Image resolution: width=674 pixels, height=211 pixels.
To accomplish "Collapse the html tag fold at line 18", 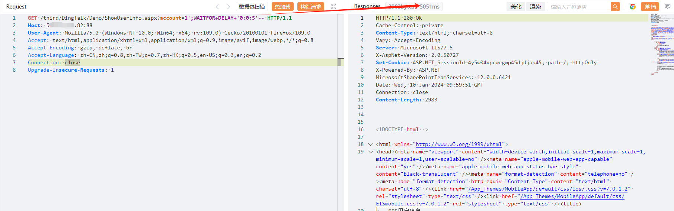I will 370,144.
